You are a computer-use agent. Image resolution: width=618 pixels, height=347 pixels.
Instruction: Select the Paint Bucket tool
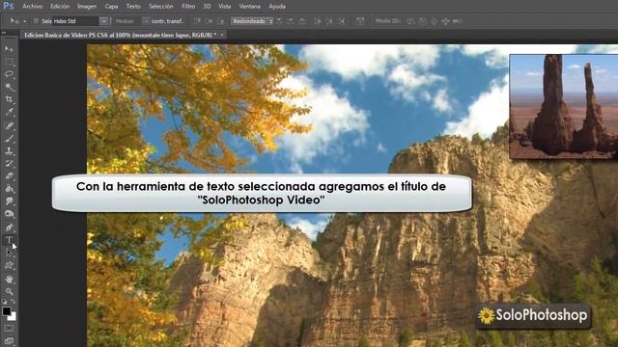9,189
